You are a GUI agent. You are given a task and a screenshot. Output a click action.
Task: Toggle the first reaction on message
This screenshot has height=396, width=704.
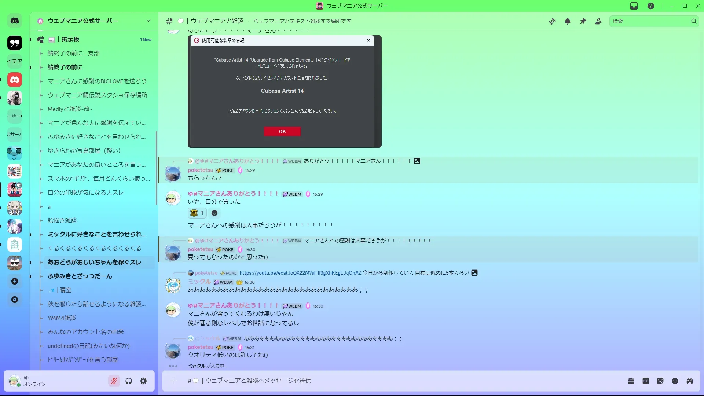(x=197, y=213)
